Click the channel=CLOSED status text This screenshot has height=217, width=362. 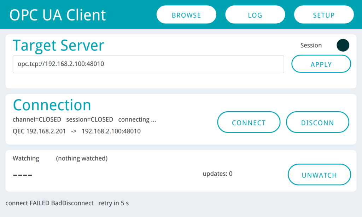[37, 119]
